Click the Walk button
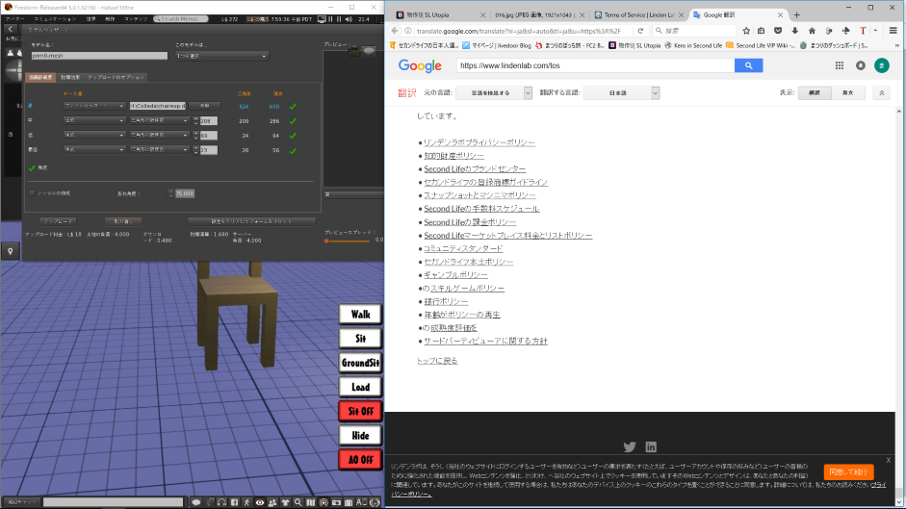Screen dimensions: 906x509 click(360, 315)
